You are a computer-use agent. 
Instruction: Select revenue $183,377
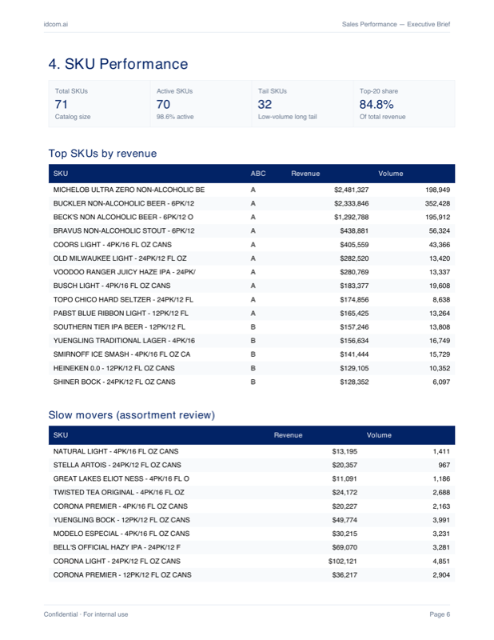click(354, 286)
